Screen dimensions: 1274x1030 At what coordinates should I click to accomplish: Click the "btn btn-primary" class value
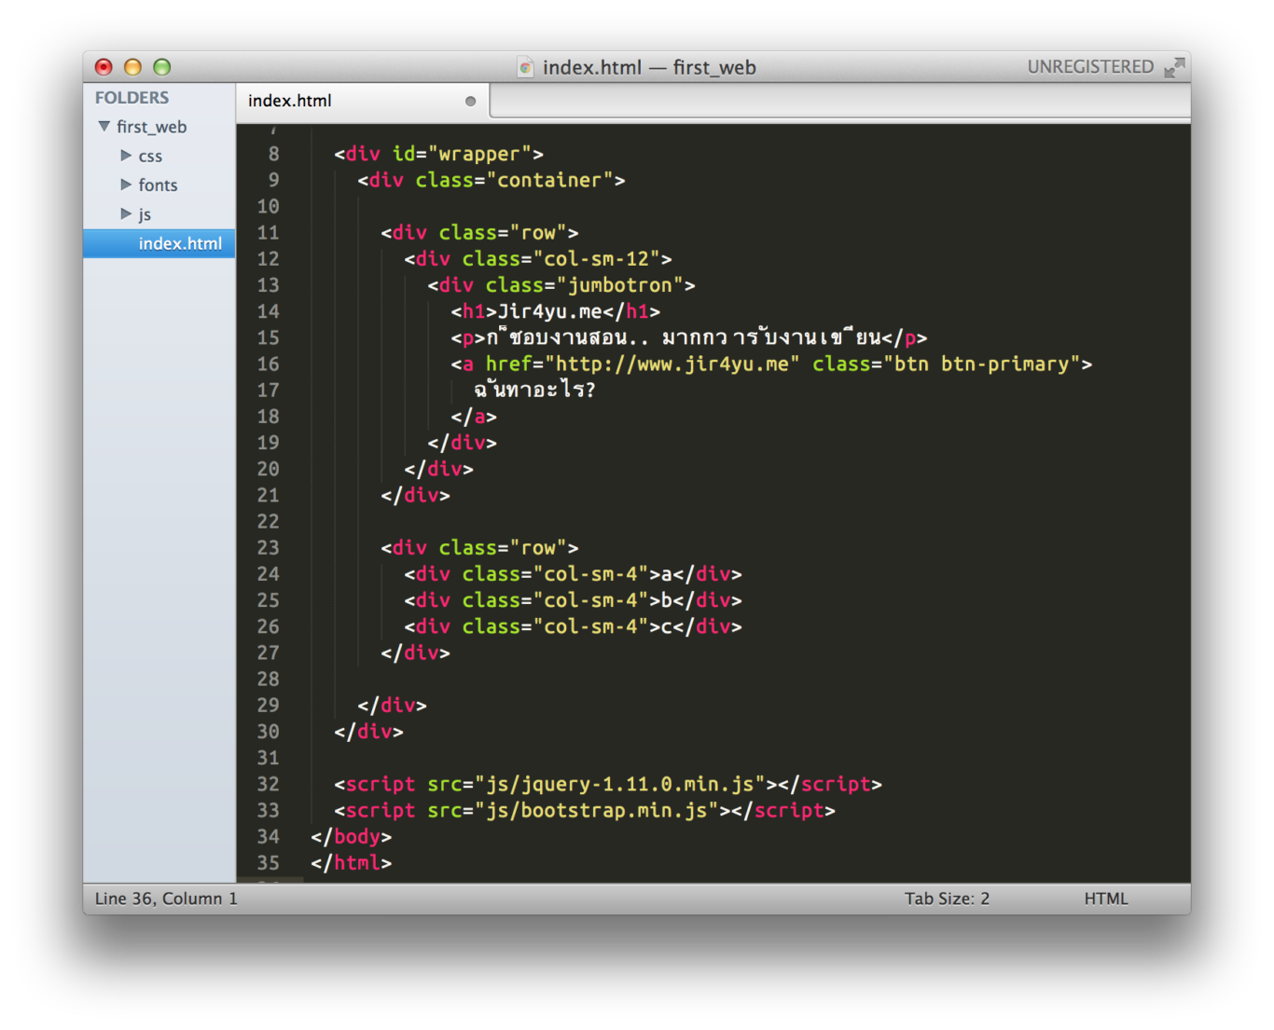tap(981, 364)
